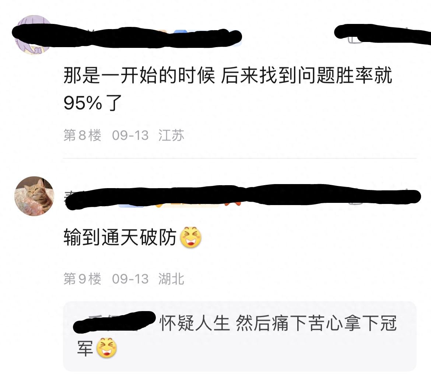Image resolution: width=431 pixels, height=384 pixels.
Task: Tap the 第9楼 floor label
Action: 83,279
